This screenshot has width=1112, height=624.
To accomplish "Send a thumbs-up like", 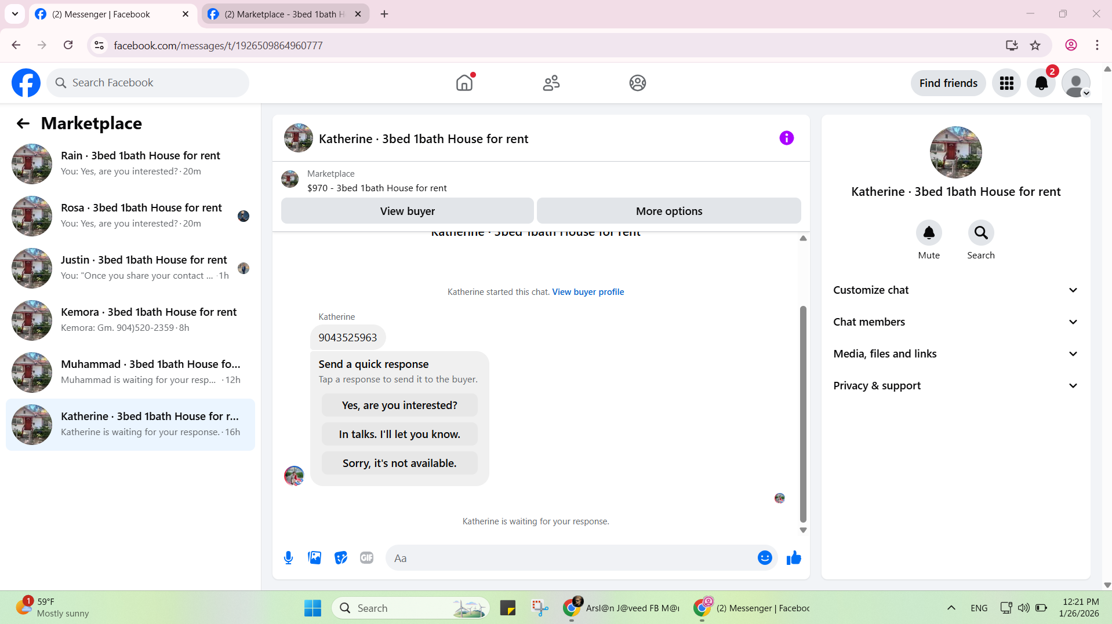I will point(794,558).
